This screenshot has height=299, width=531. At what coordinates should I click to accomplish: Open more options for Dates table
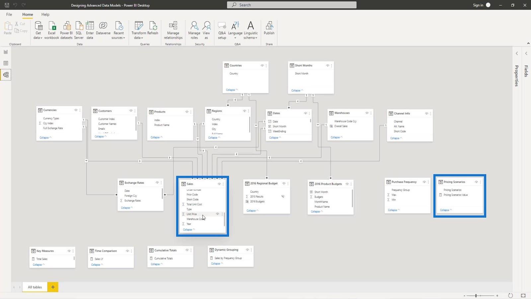[x=309, y=113]
